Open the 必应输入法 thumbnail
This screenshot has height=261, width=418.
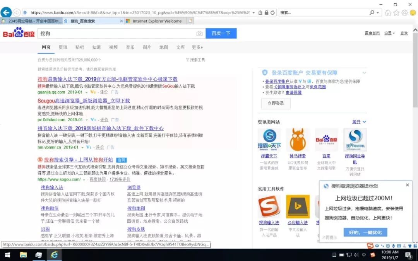point(298,206)
